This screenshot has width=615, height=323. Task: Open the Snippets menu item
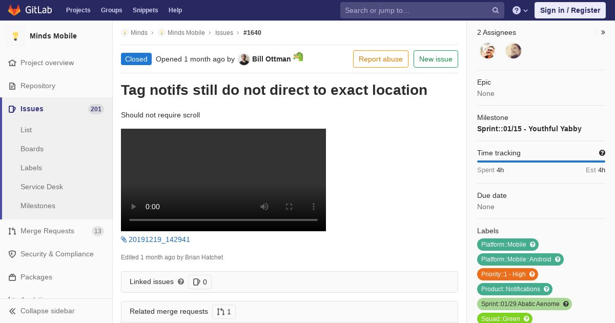(x=145, y=10)
